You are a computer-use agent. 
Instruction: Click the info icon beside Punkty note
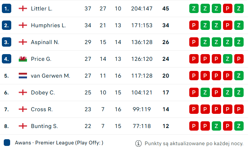coord(138,143)
